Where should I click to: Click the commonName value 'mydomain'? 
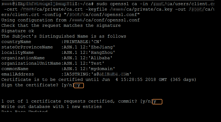click(x=104, y=69)
